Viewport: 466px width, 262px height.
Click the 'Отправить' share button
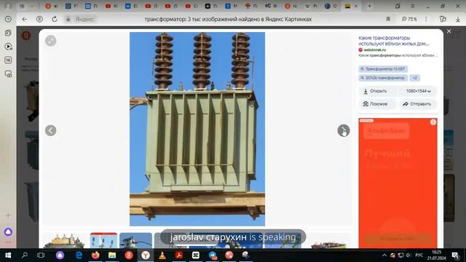pyautogui.click(x=417, y=104)
